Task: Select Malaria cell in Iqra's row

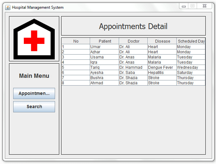Action: (162, 62)
